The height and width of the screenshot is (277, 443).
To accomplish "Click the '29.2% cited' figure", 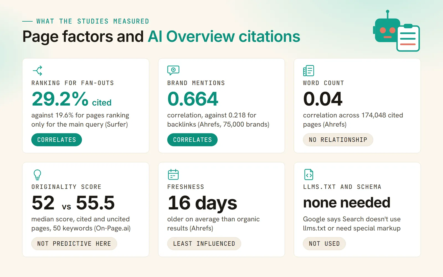I will [71, 99].
